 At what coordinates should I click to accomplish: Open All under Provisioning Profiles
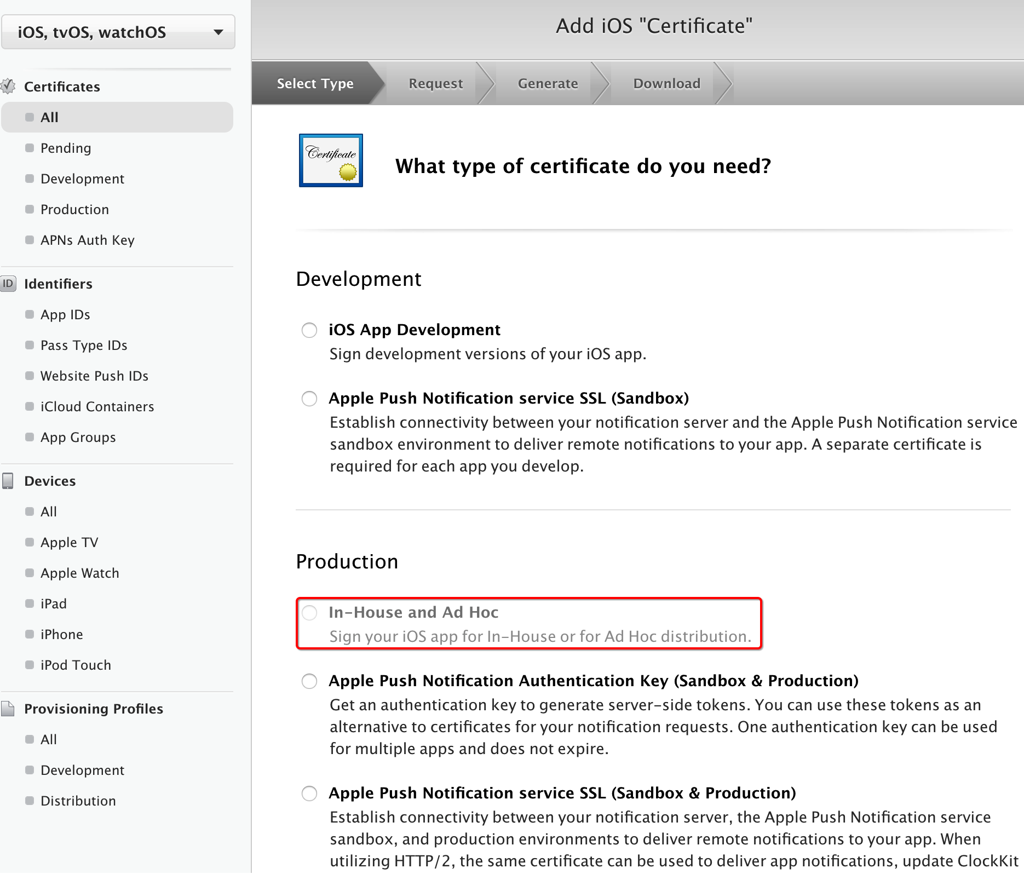[49, 739]
